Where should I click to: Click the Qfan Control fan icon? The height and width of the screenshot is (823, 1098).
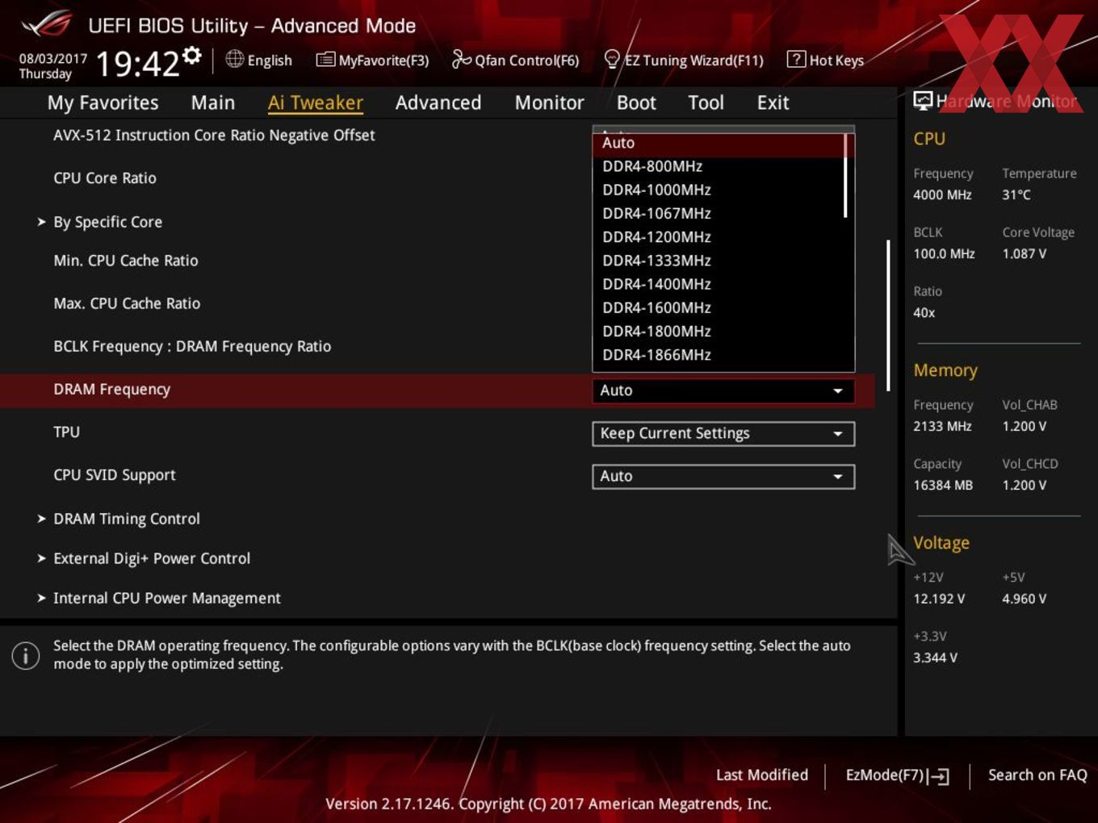[x=461, y=59]
